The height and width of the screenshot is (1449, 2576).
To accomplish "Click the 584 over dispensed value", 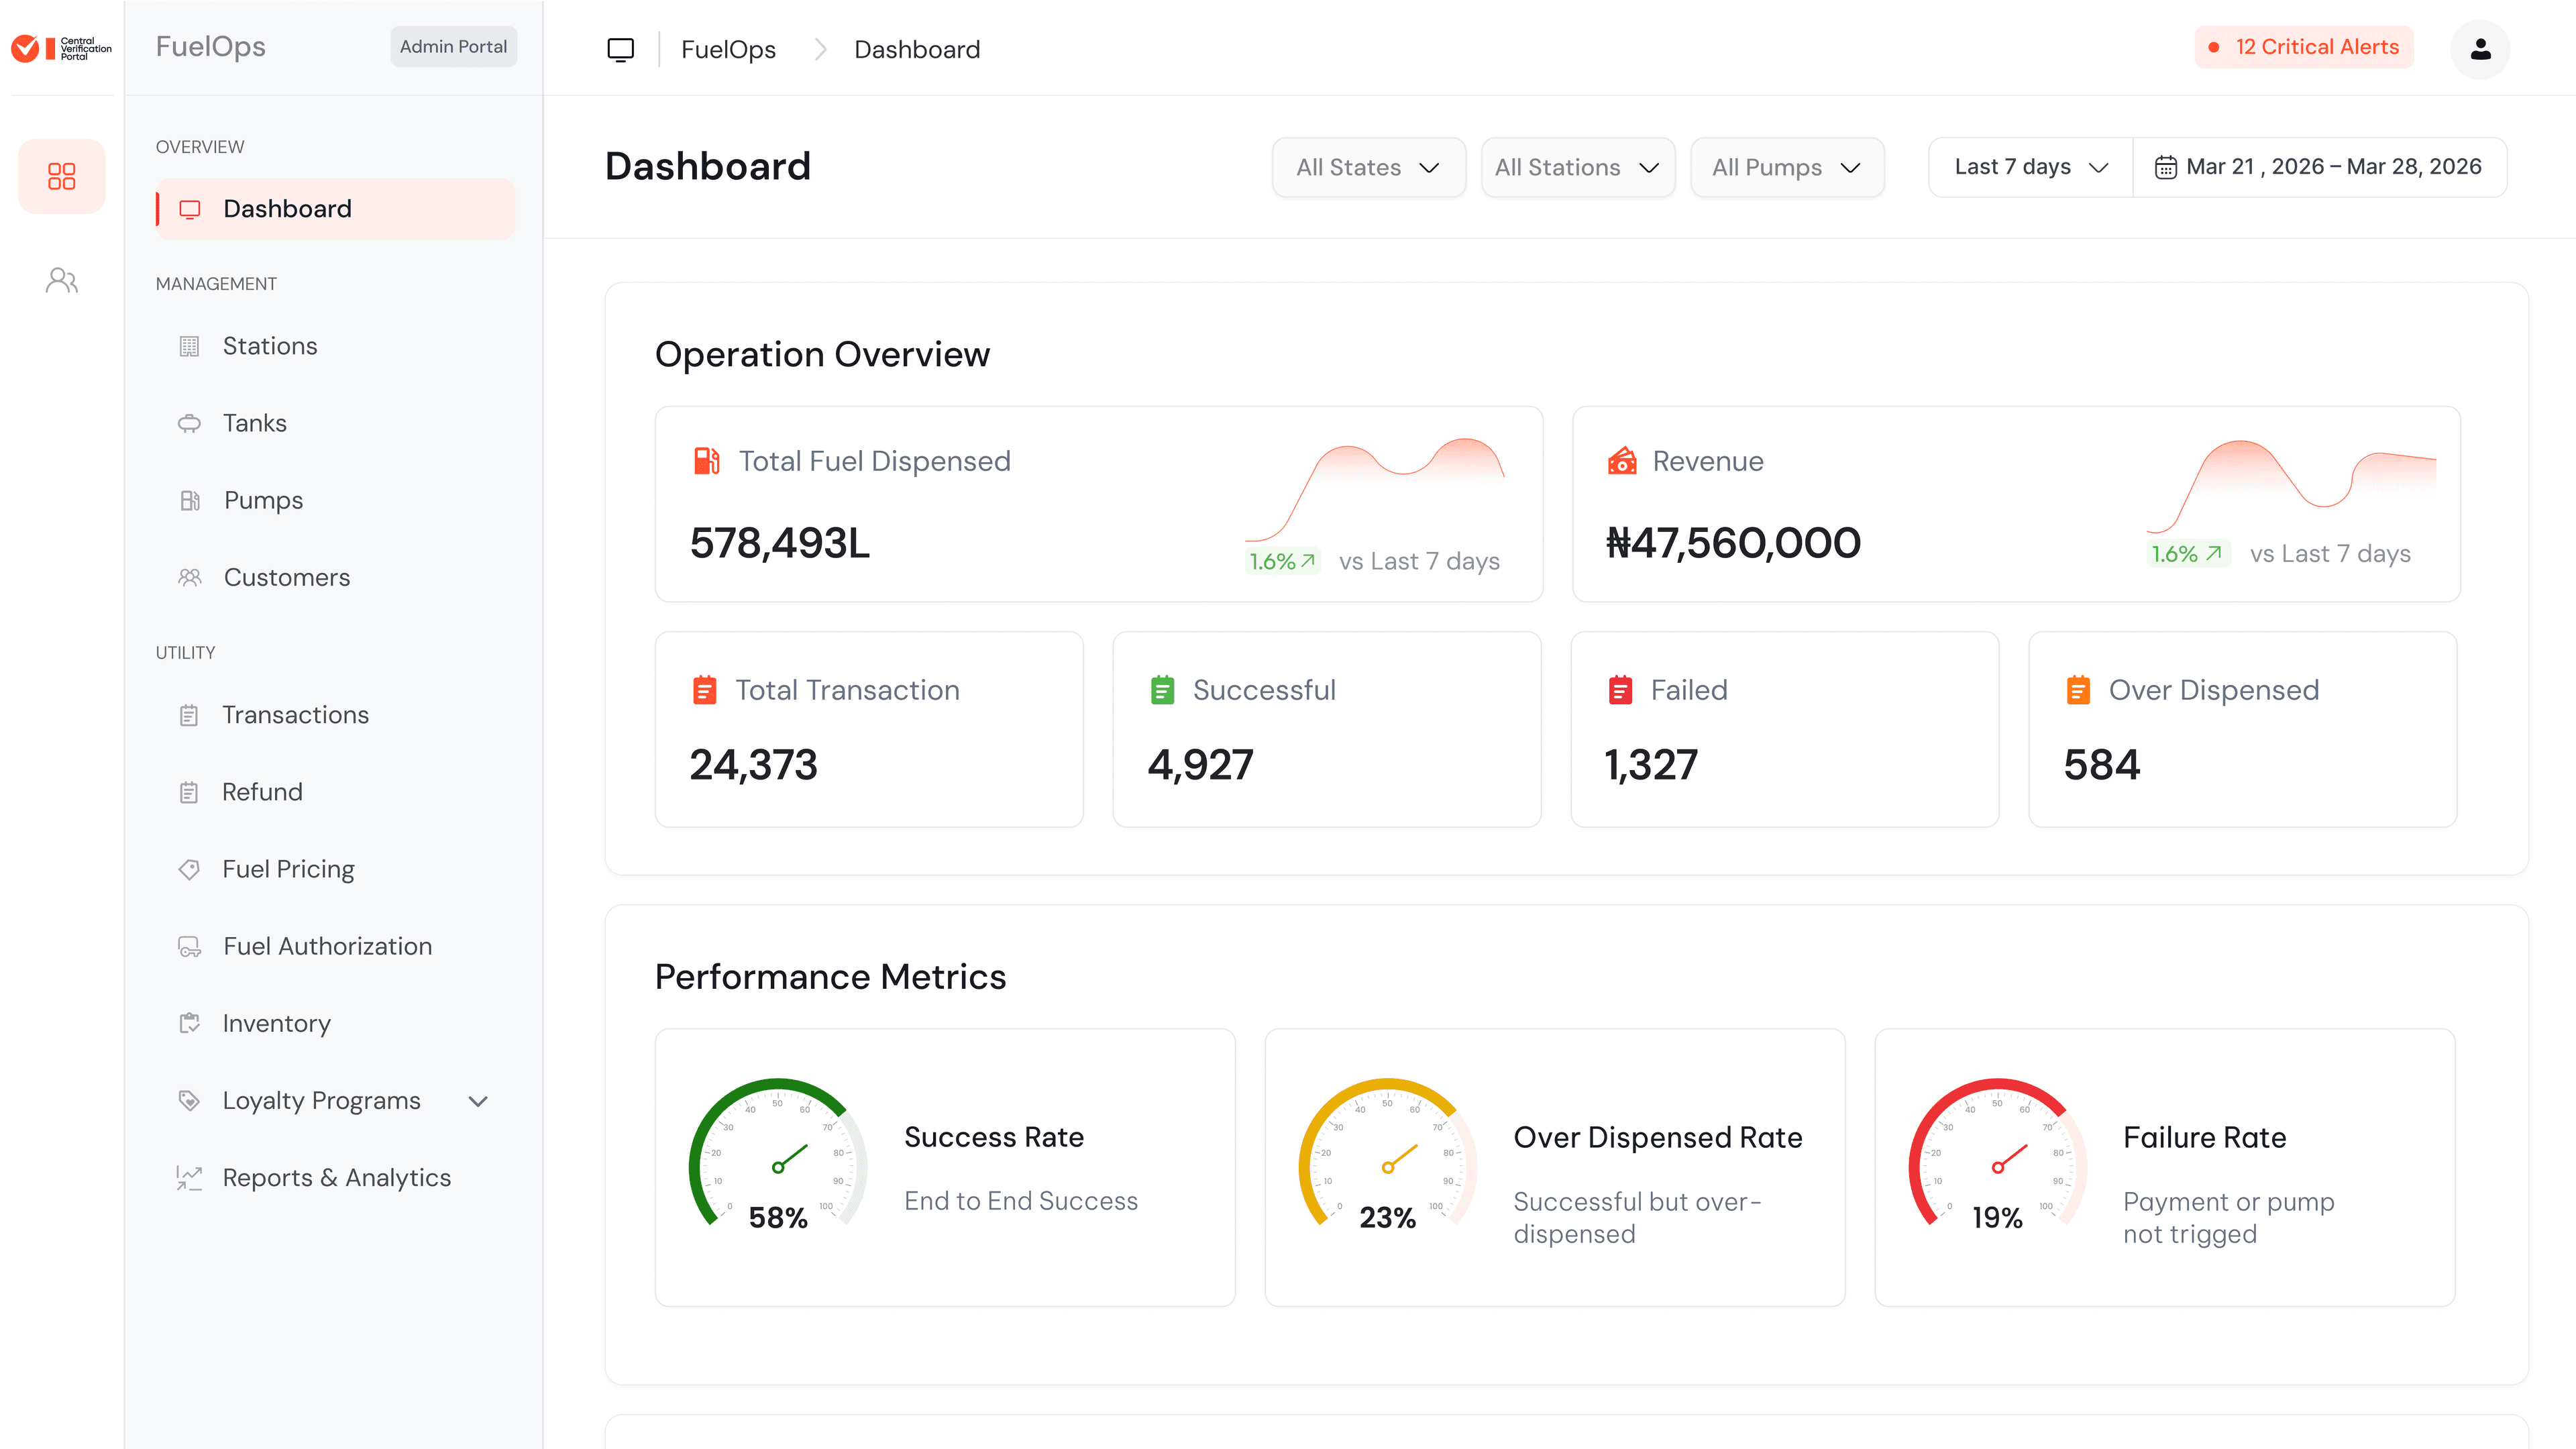I will click(2102, 765).
